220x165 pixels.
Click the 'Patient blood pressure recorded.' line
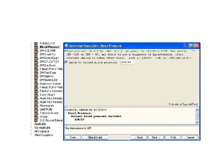(97, 116)
